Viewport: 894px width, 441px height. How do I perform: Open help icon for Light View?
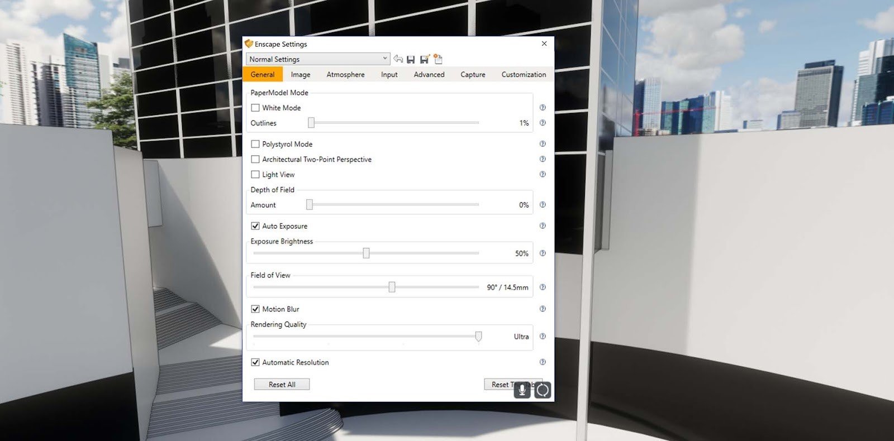(543, 174)
